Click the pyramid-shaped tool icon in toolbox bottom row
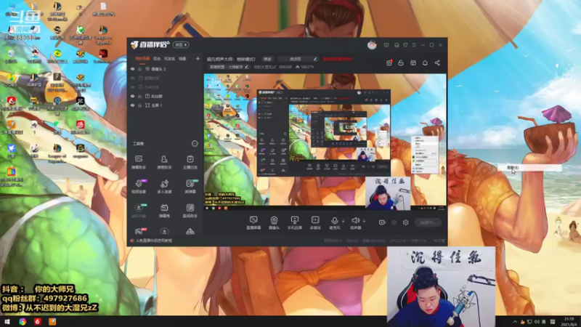Viewport: 581px width, 327px height. 190,231
